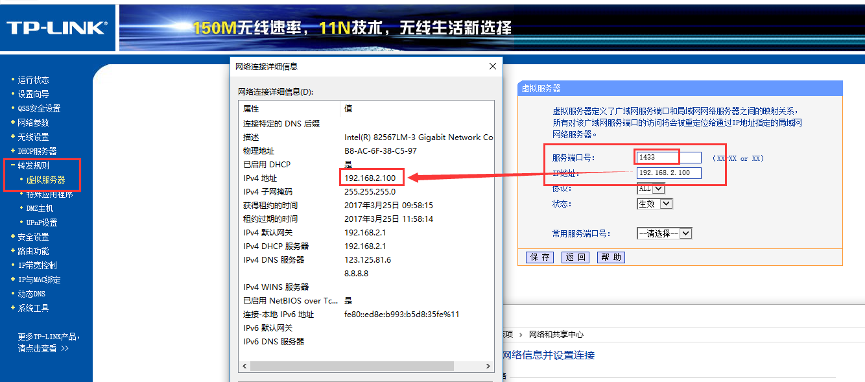Image resolution: width=865 pixels, height=382 pixels.
Task: Click the details list horizontal scrollbar
Action: point(363,366)
